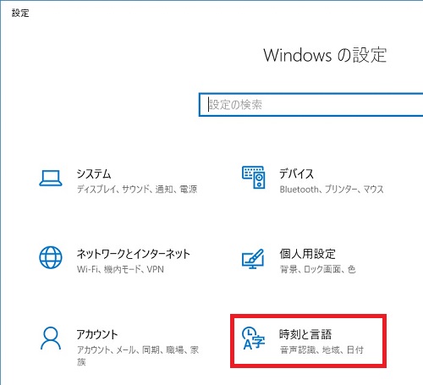423x385 pixels.
Task: Open 個人用設定 category
Action: pyautogui.click(x=307, y=254)
